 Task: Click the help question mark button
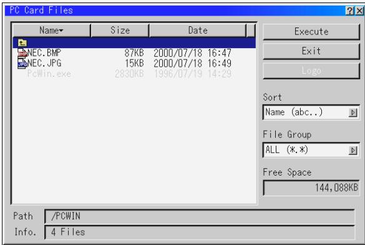[x=350, y=11]
